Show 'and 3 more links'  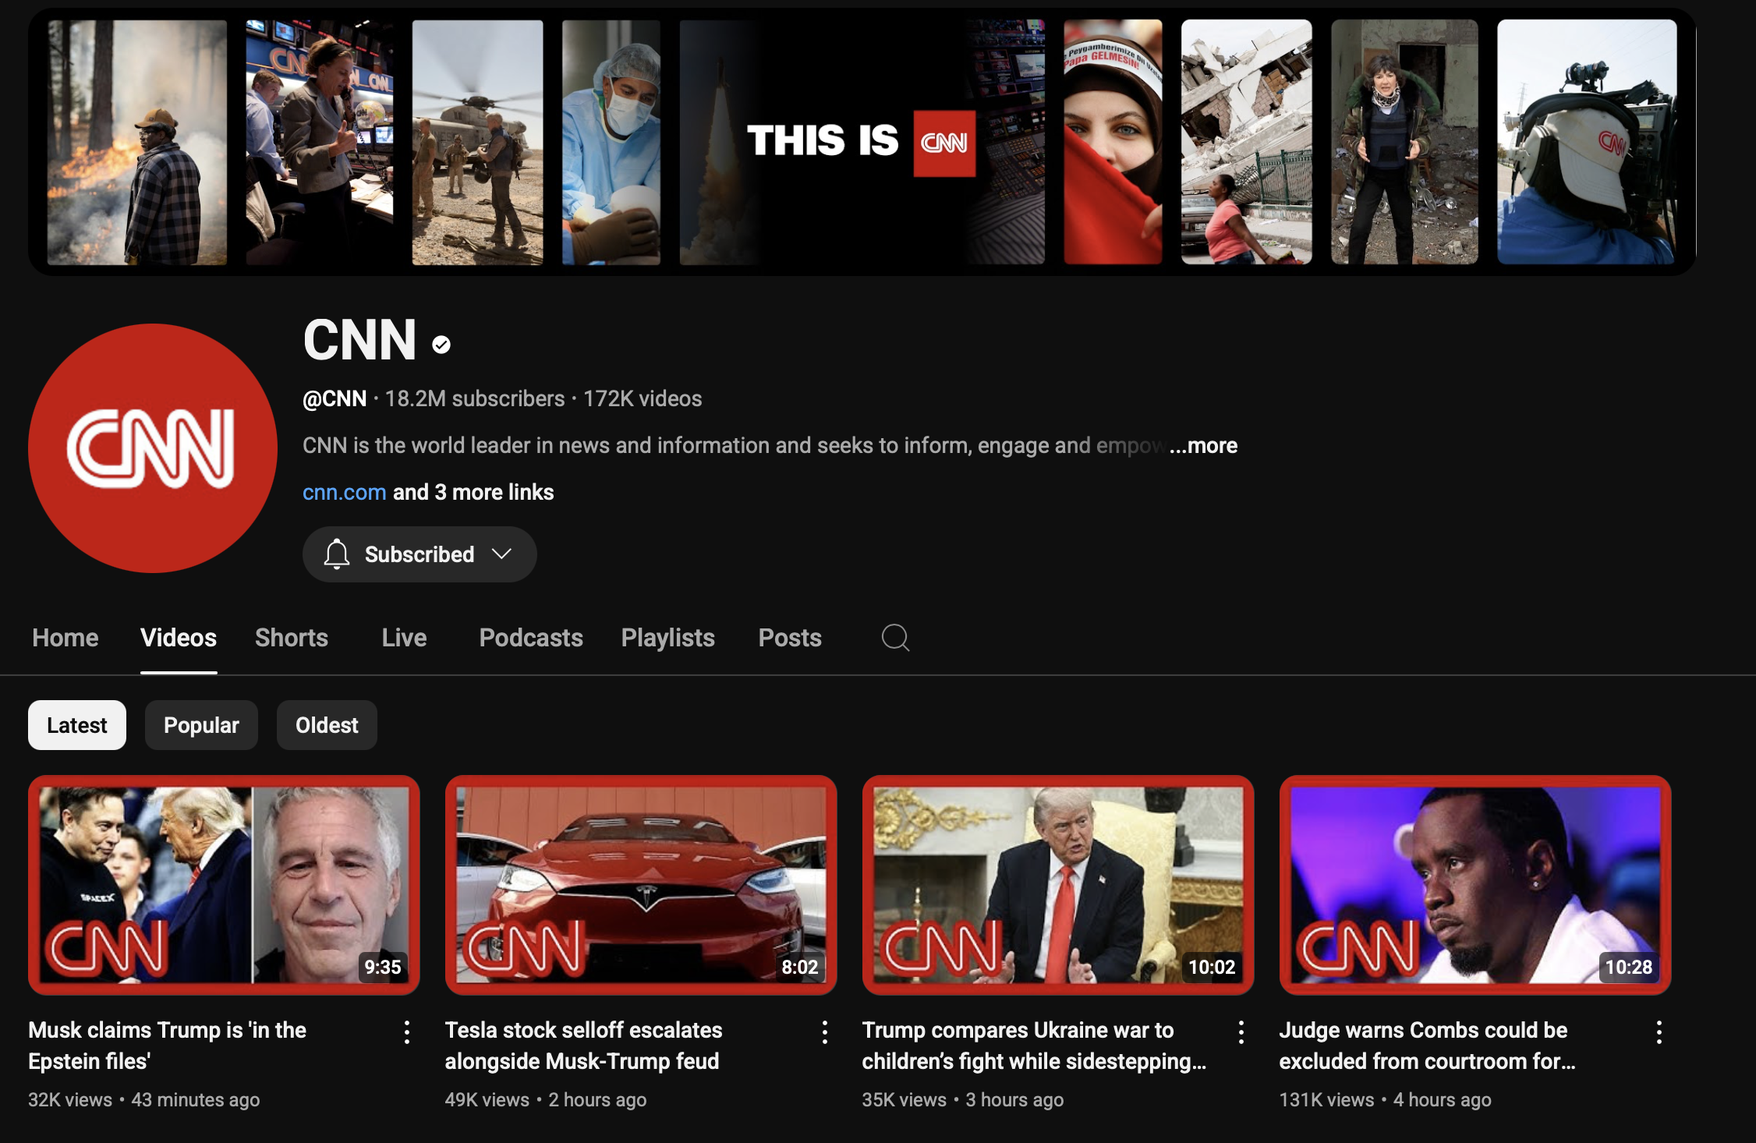pos(473,492)
